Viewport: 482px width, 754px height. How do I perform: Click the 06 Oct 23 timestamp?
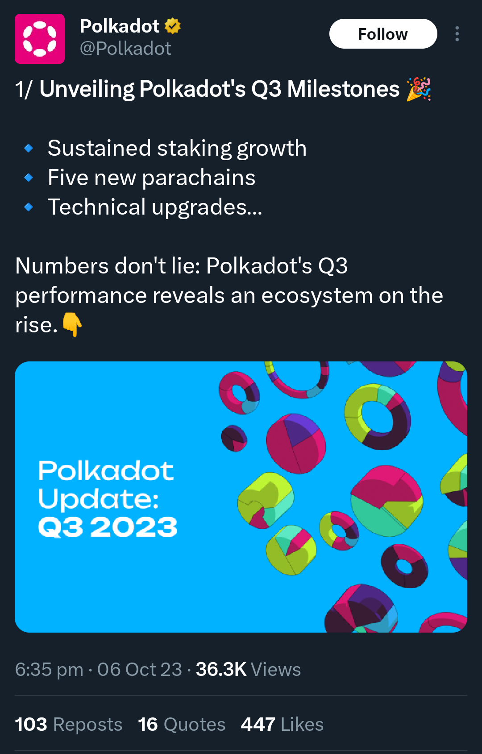(x=138, y=669)
